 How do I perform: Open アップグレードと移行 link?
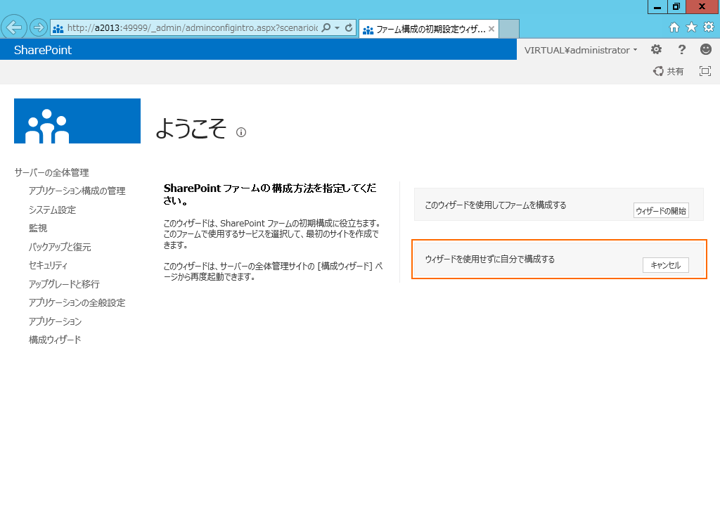tap(64, 284)
